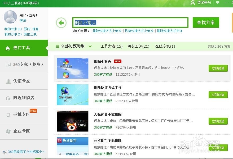This screenshot has width=233, height=159.
Task: Click the 共找到36个方案 result count
Action: [x=219, y=46]
